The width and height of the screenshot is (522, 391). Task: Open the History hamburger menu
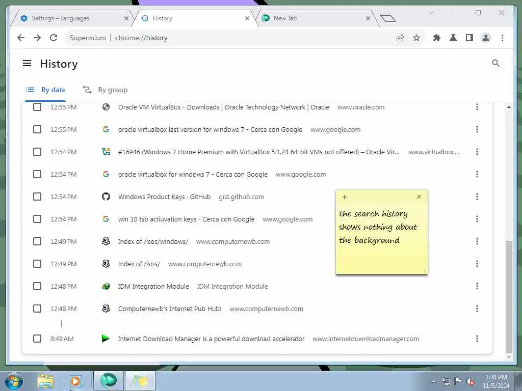(x=27, y=63)
